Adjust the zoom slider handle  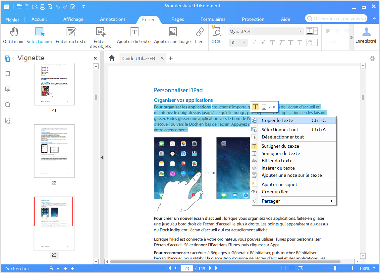(x=335, y=268)
